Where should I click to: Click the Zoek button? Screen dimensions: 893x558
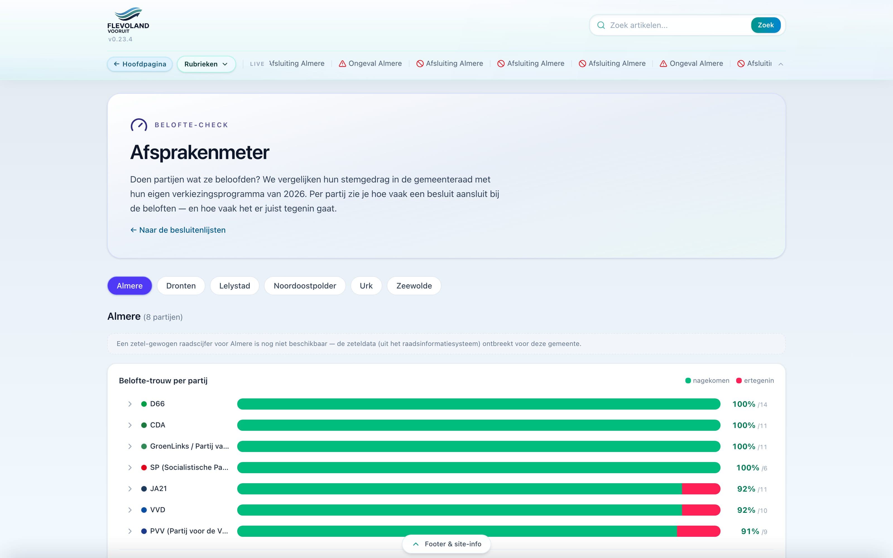click(x=766, y=25)
